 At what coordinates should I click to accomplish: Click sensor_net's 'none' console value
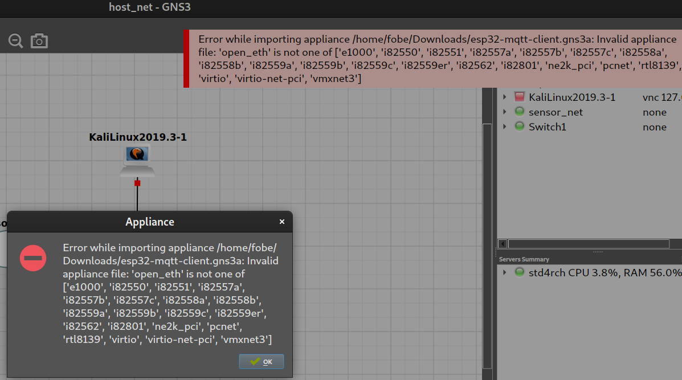(x=655, y=112)
